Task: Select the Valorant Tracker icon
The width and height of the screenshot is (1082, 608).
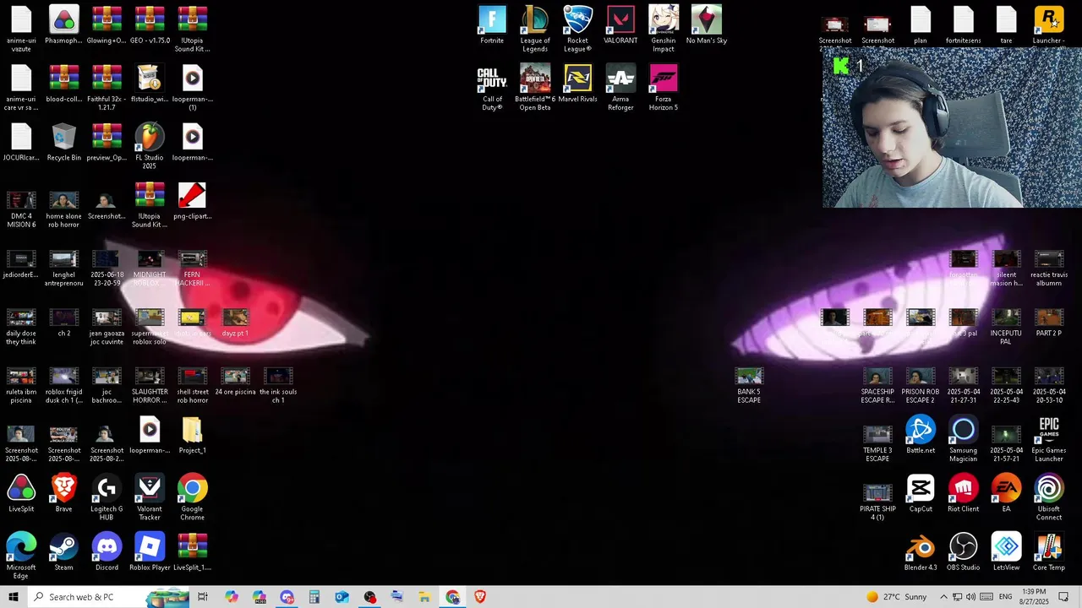Action: [150, 497]
